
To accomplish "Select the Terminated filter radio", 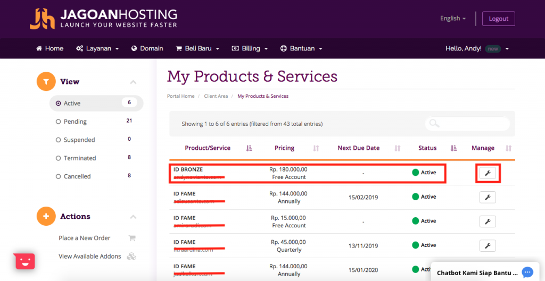I will pyautogui.click(x=59, y=158).
